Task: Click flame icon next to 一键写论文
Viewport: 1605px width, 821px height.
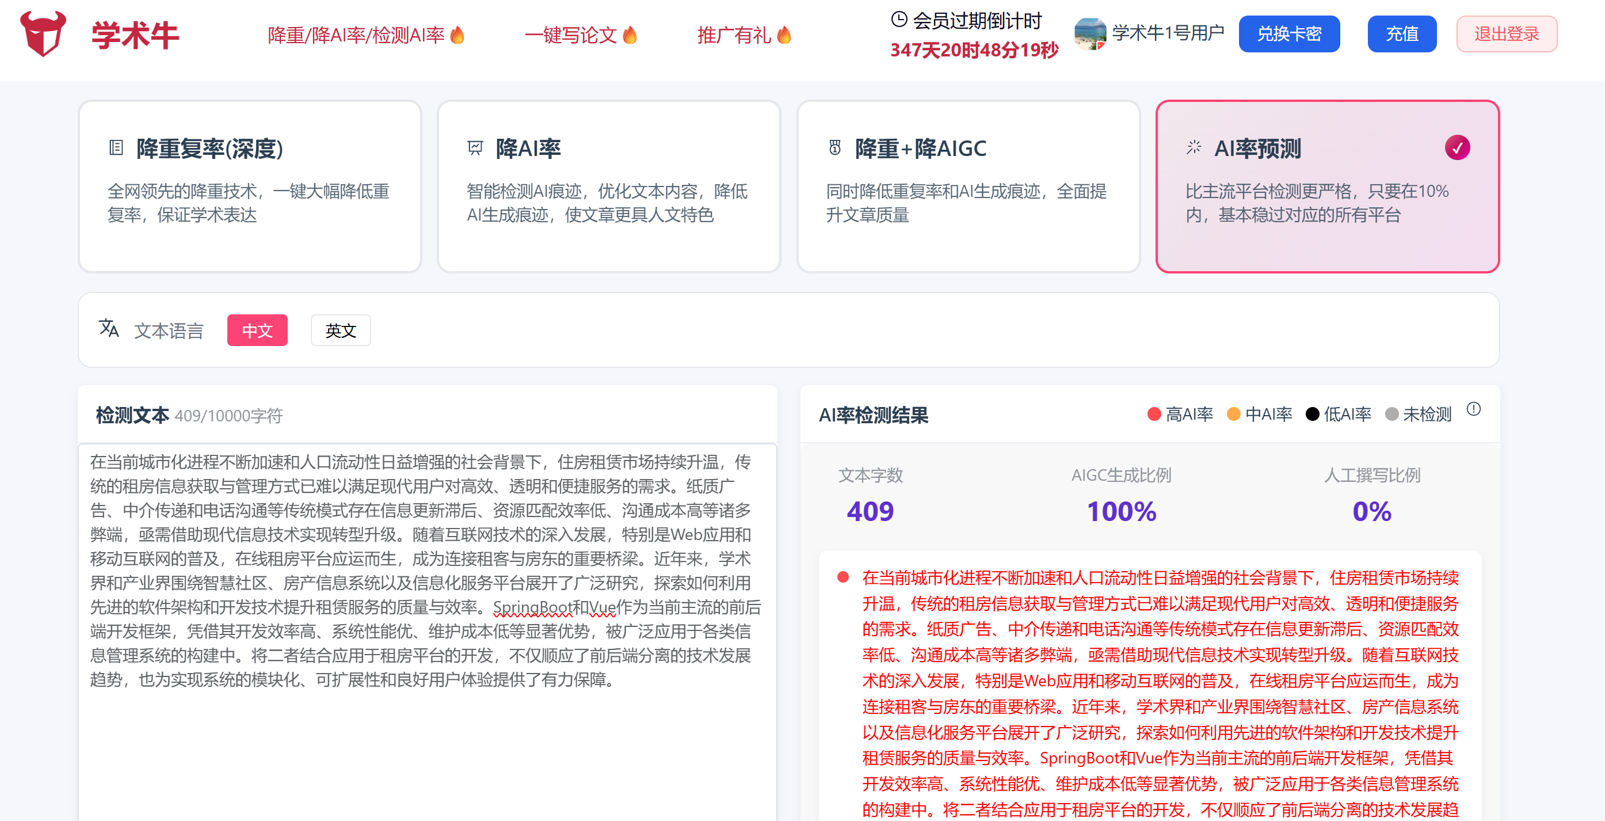Action: (x=630, y=35)
